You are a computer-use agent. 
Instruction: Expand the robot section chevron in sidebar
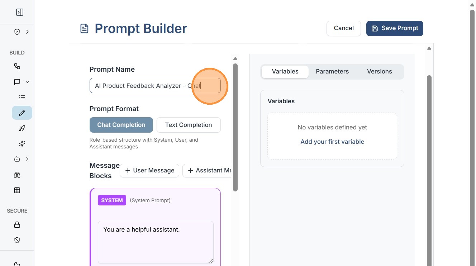coord(27,159)
